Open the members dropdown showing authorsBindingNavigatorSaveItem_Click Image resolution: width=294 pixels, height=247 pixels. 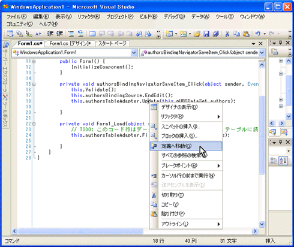click(262, 53)
